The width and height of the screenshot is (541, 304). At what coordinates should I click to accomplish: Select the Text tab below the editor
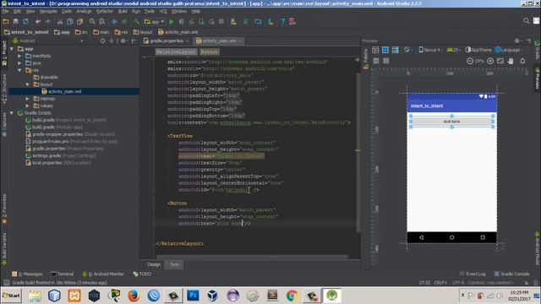(x=174, y=264)
